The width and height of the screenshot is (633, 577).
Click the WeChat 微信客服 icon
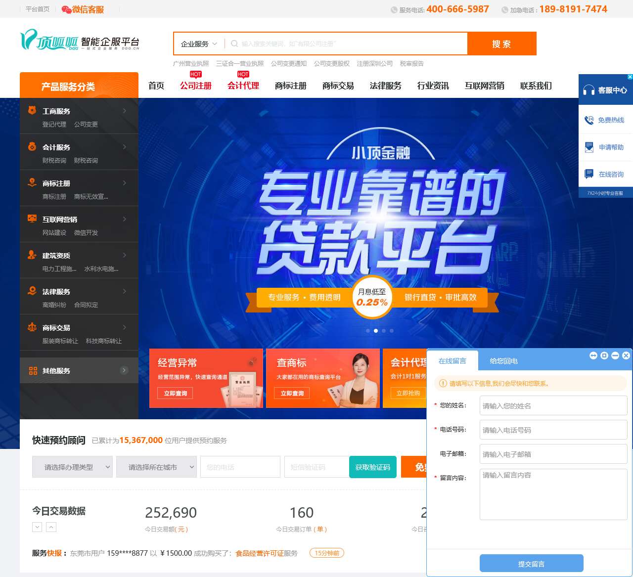click(66, 9)
